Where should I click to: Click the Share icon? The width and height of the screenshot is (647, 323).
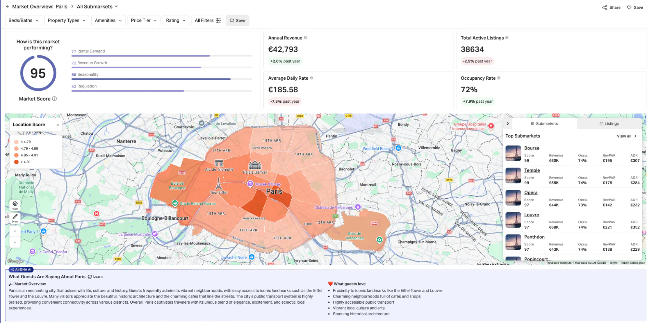tap(605, 7)
